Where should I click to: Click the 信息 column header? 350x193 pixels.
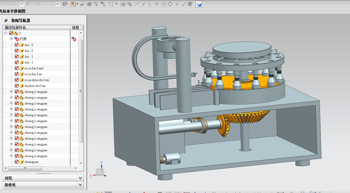pos(75,27)
